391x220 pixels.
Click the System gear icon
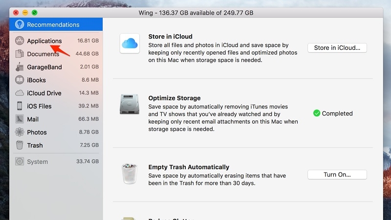(20, 161)
